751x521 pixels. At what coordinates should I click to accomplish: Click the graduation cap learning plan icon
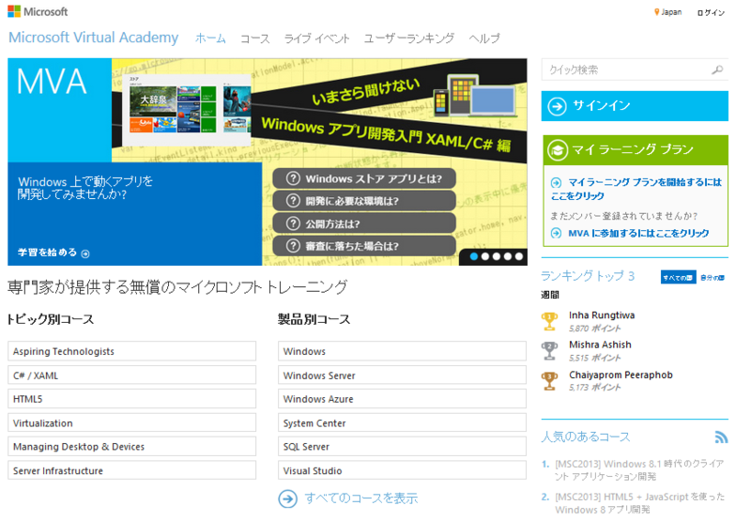(x=558, y=150)
